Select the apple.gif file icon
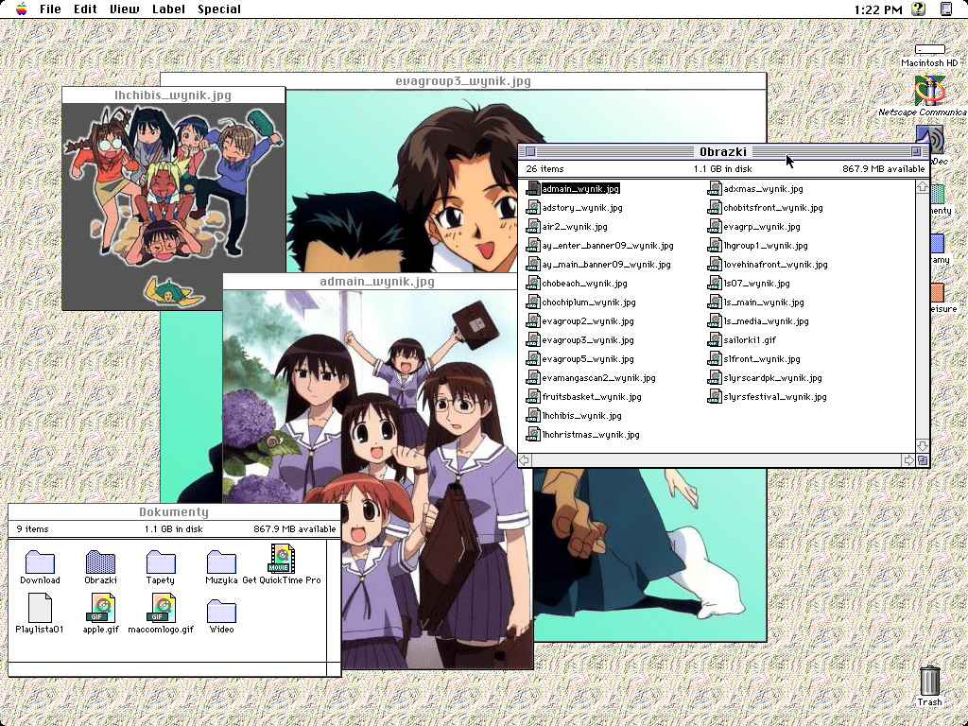Image resolution: width=968 pixels, height=726 pixels. point(100,608)
